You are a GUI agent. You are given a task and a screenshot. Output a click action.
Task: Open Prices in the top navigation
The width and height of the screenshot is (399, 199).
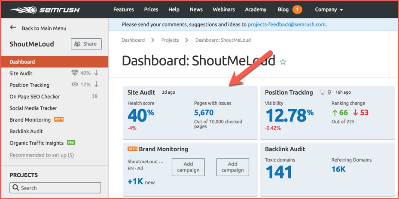tap(151, 9)
